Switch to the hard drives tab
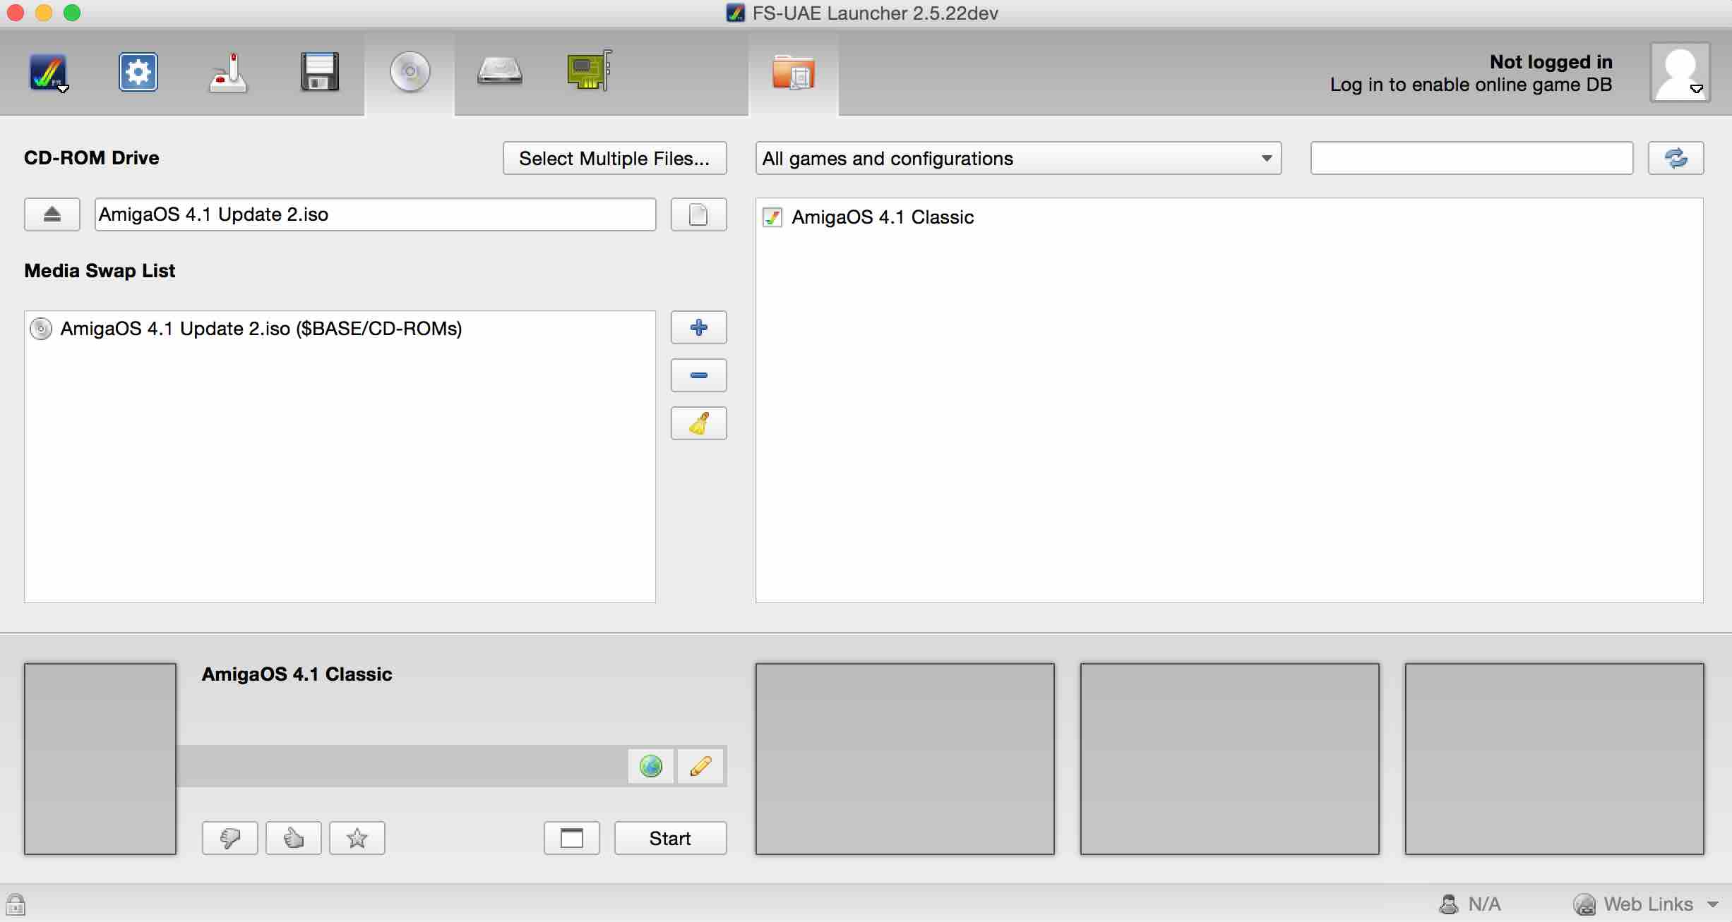The height and width of the screenshot is (922, 1732). point(500,72)
